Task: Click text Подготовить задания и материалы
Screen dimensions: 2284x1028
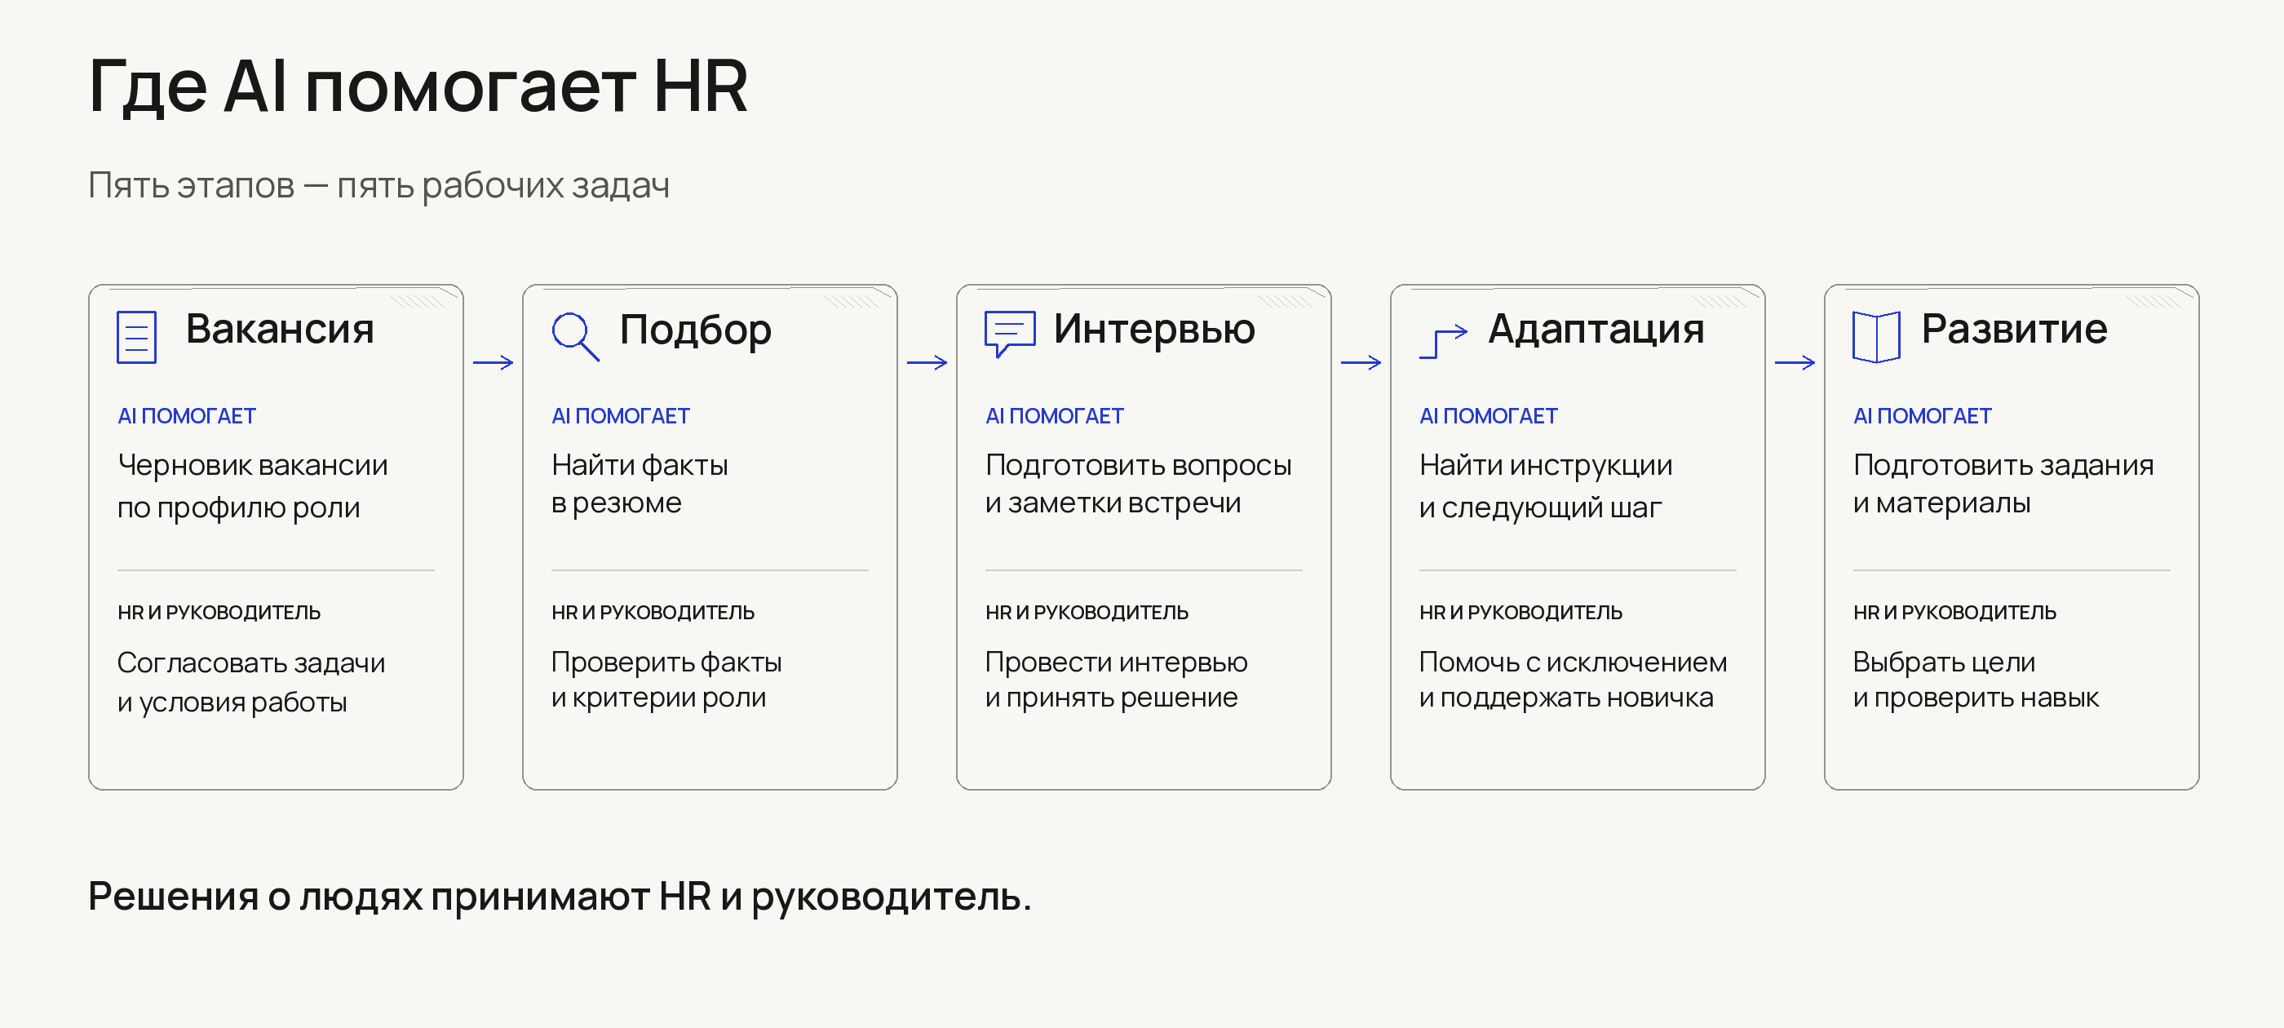Action: (x=2004, y=485)
